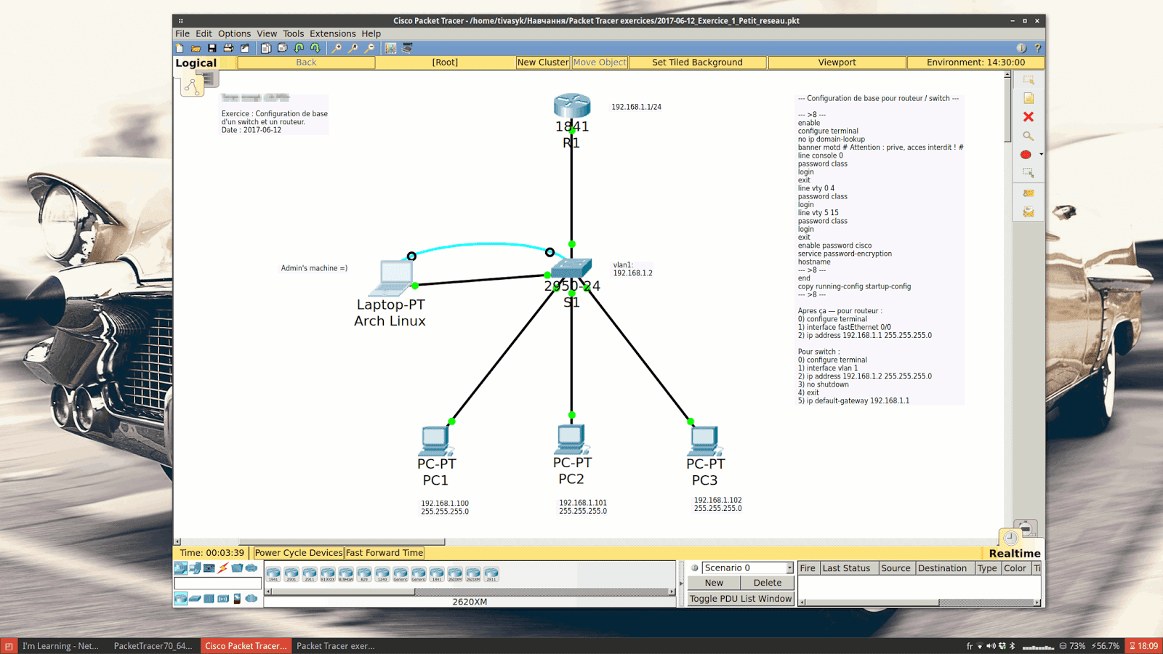Click Toggle PDU List Window

click(x=741, y=599)
